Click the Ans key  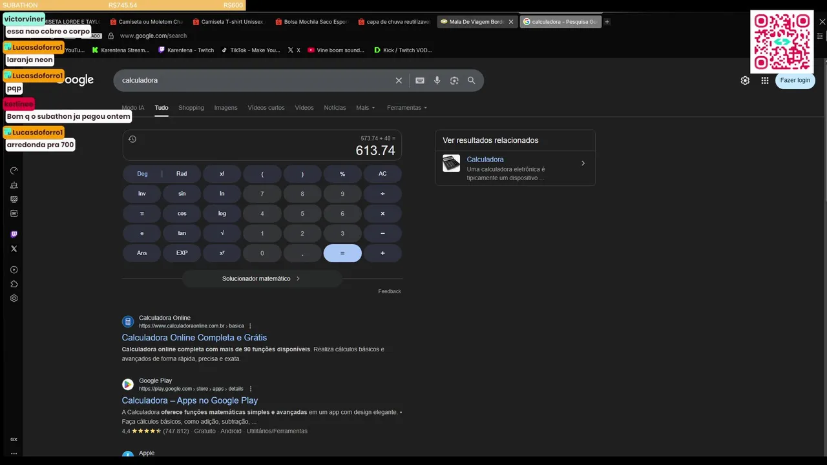click(142, 253)
